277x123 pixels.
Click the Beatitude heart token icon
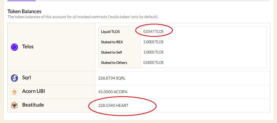(14, 105)
